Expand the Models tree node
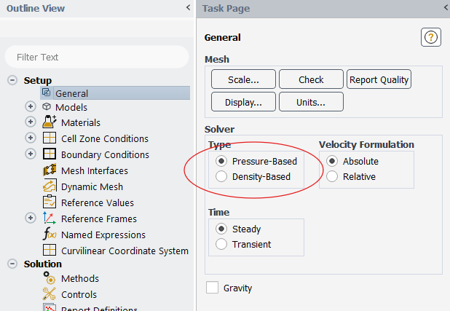This screenshot has height=311, width=450. (31, 106)
